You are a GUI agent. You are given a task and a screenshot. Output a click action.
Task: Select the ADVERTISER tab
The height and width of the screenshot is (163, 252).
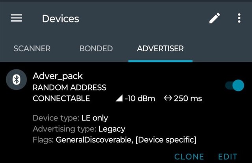pyautogui.click(x=160, y=49)
